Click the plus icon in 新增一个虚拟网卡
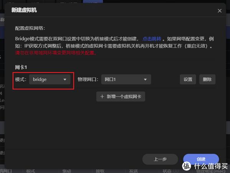This screenshot has height=173, width=230. click(x=102, y=97)
